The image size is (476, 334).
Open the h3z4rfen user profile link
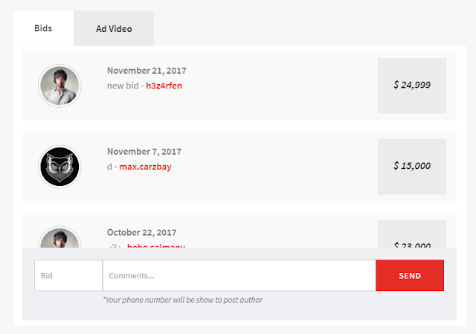pos(164,86)
